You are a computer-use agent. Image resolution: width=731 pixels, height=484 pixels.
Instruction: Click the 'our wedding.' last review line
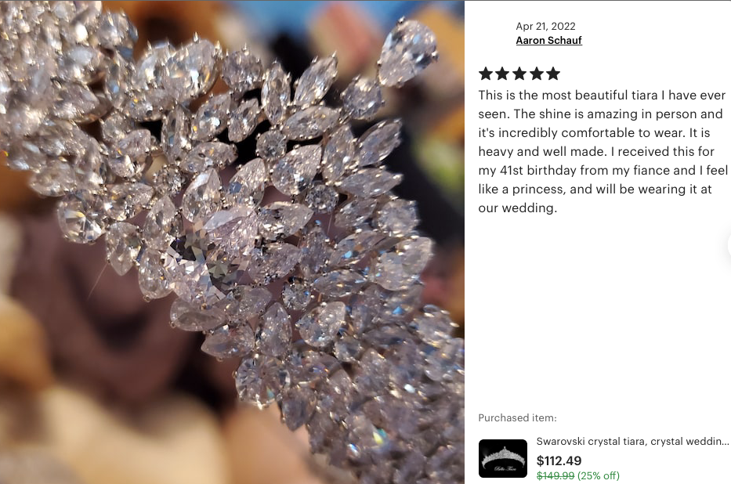[517, 208]
